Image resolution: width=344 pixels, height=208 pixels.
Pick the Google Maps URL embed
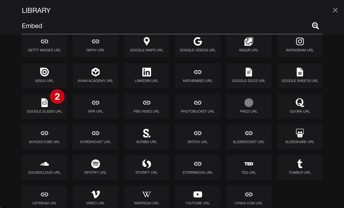tap(146, 45)
